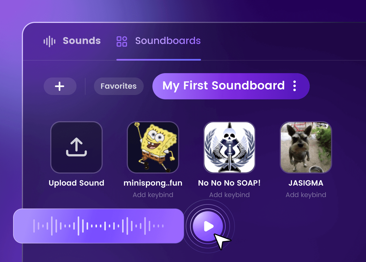Click the JASIGMA sound title
Screen dimensions: 366x262
pos(306,183)
